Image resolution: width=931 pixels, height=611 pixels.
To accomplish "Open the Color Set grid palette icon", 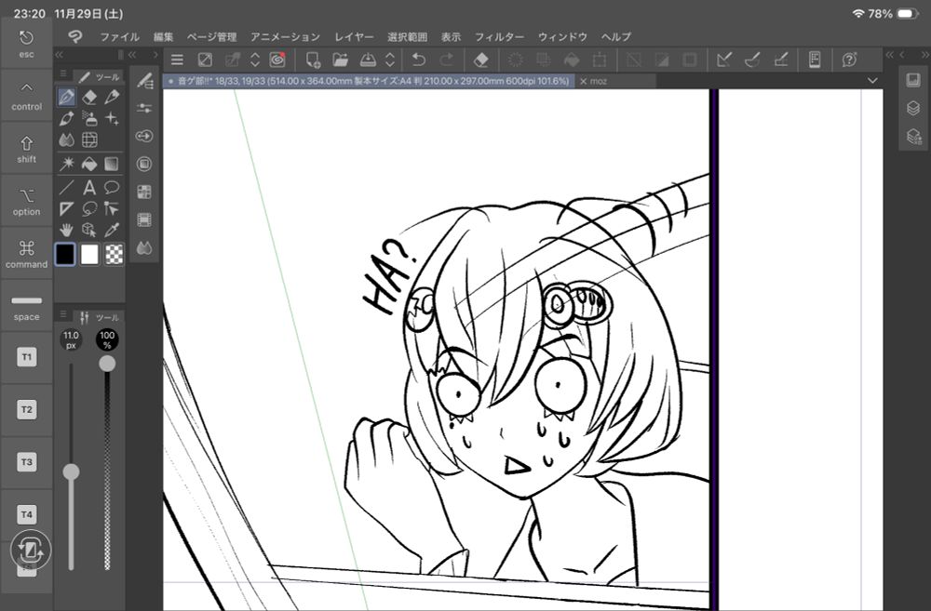I will point(144,192).
